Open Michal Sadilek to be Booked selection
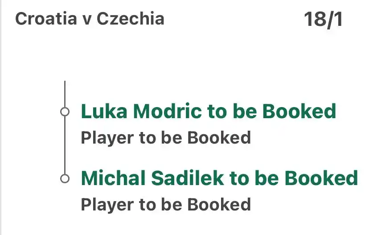365x235 pixels. coord(219,178)
